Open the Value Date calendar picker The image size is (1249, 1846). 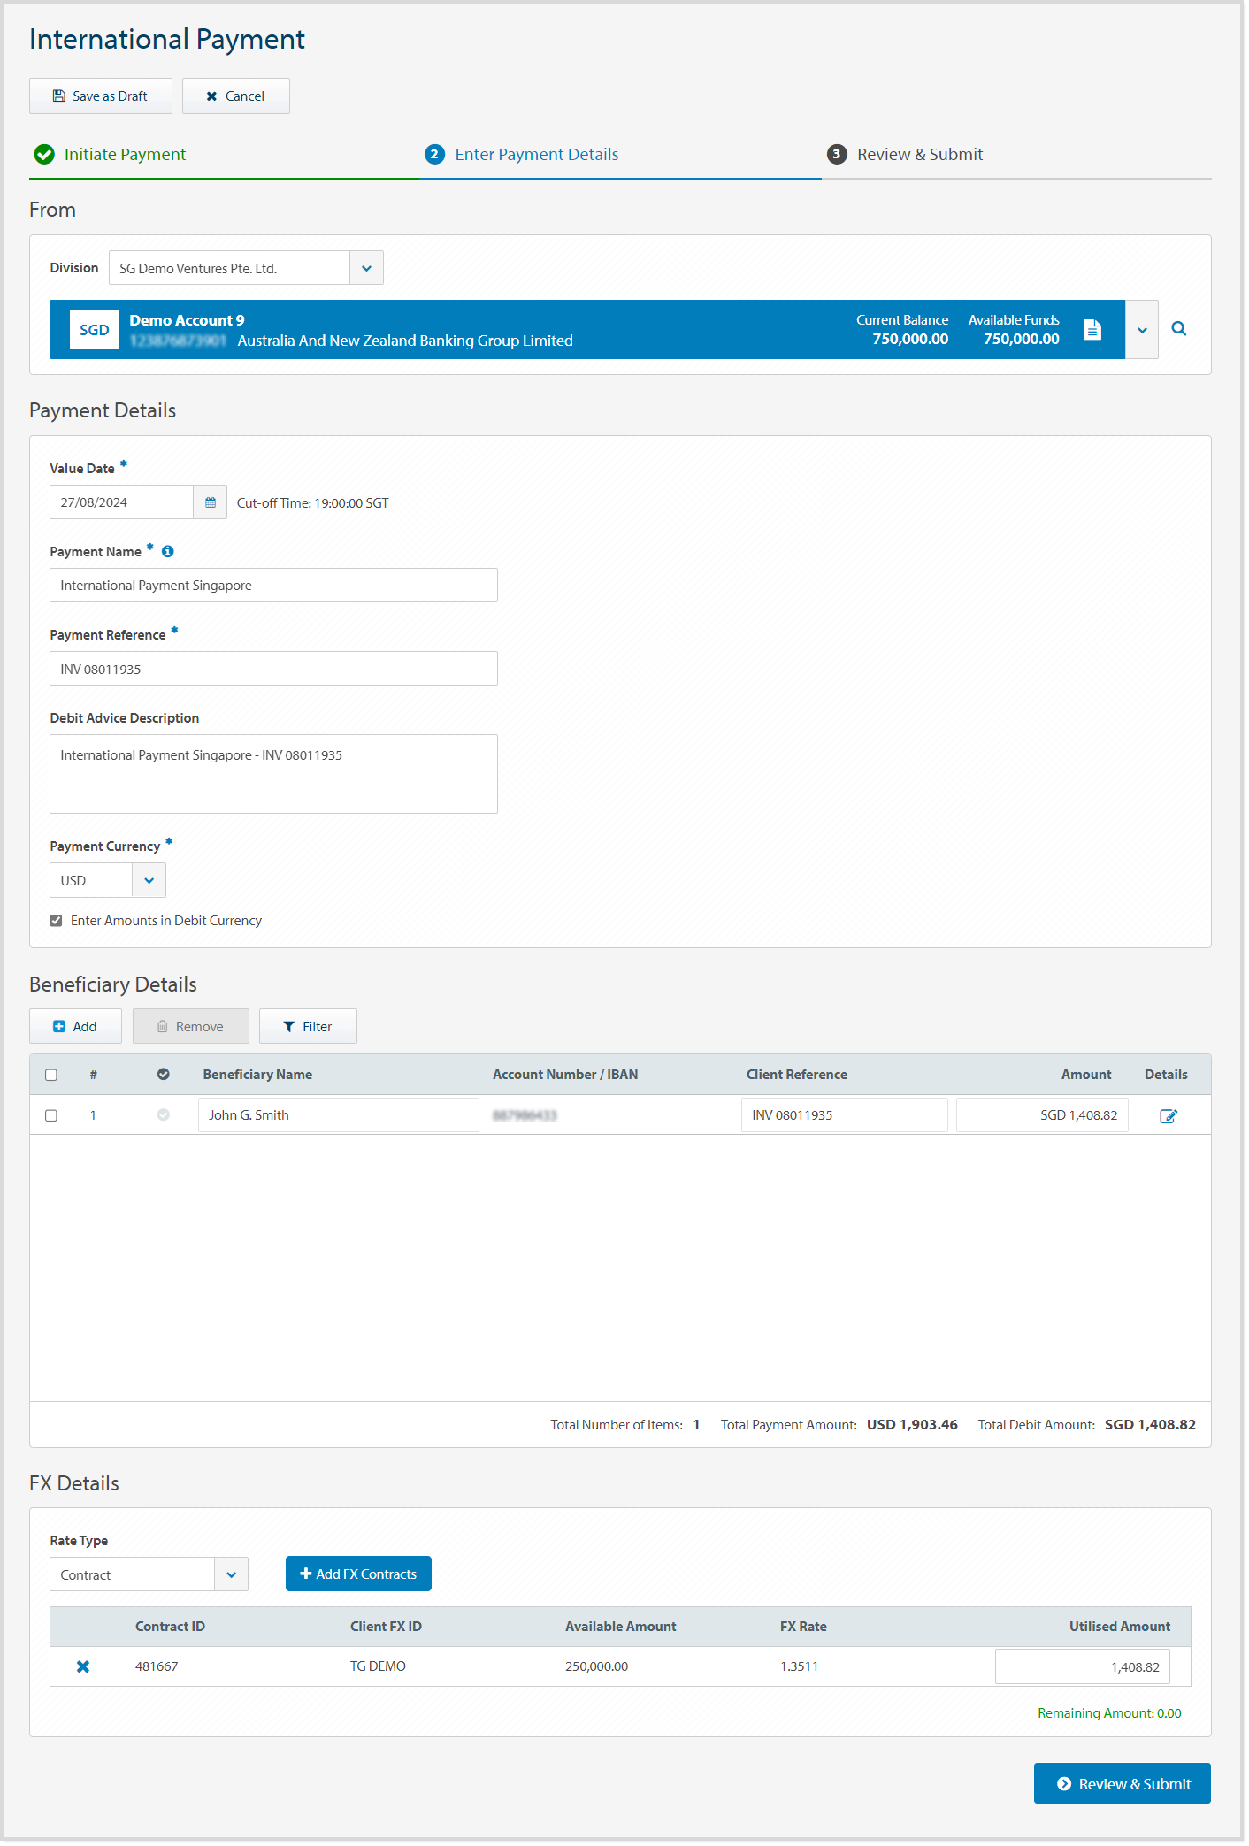pos(211,502)
